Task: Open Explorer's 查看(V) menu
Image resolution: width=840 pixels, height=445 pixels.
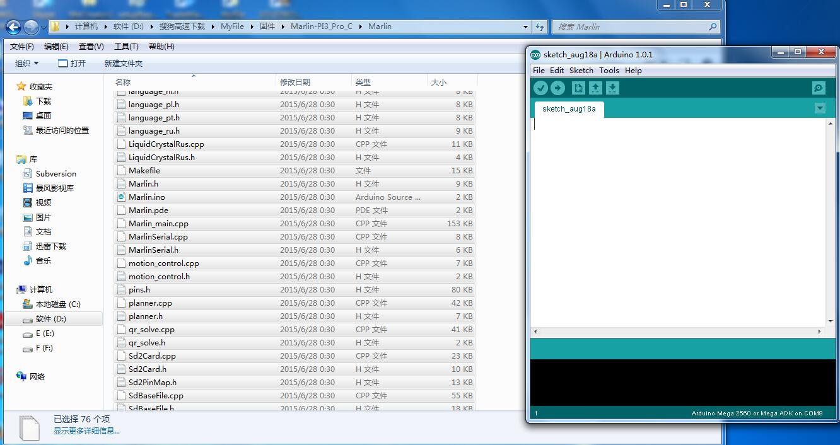Action: (x=91, y=47)
